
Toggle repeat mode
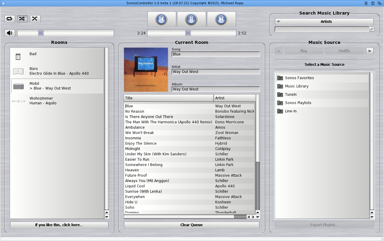[9, 19]
